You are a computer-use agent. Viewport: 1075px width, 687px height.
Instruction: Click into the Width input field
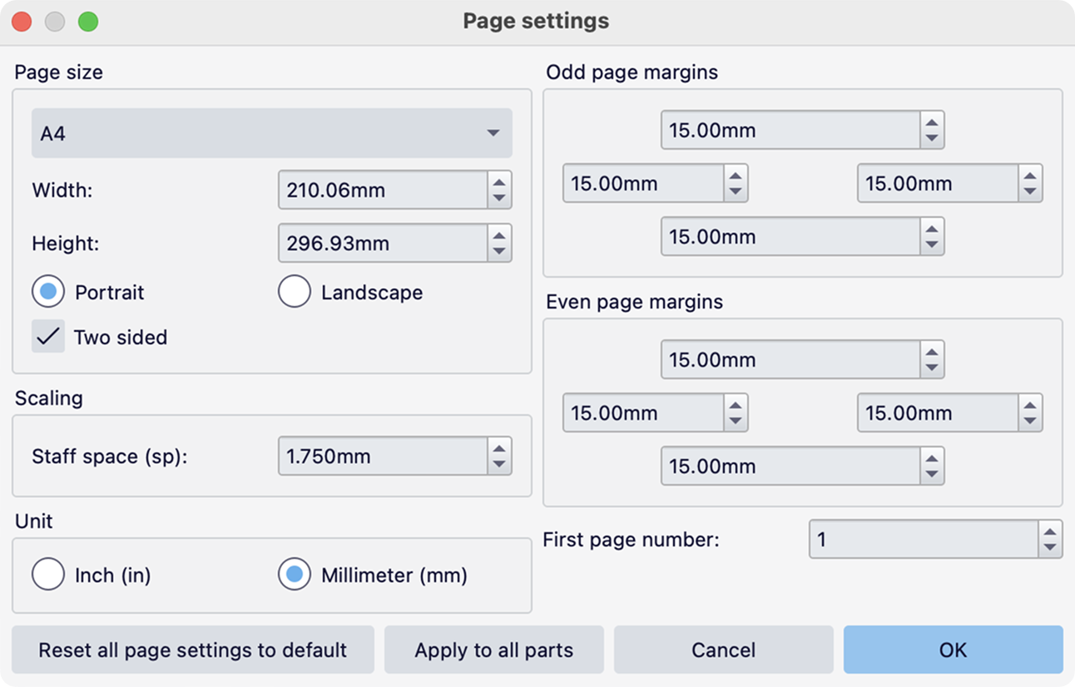pyautogui.click(x=383, y=190)
